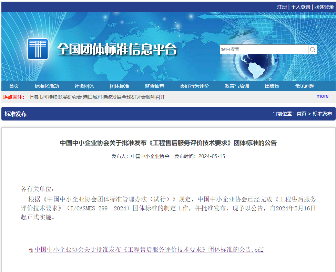The height and width of the screenshot is (272, 336).
Task: Click 首页 in the breadcrumb
Action: point(301,114)
